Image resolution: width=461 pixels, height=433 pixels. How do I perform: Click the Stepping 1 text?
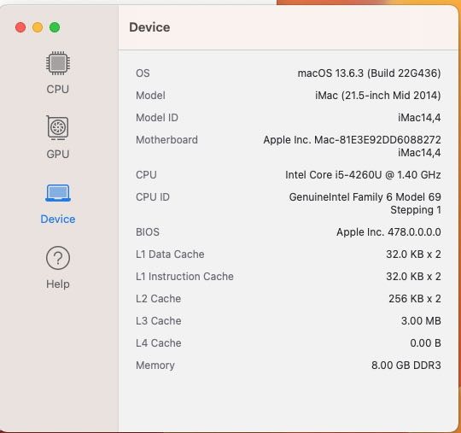[416, 210]
